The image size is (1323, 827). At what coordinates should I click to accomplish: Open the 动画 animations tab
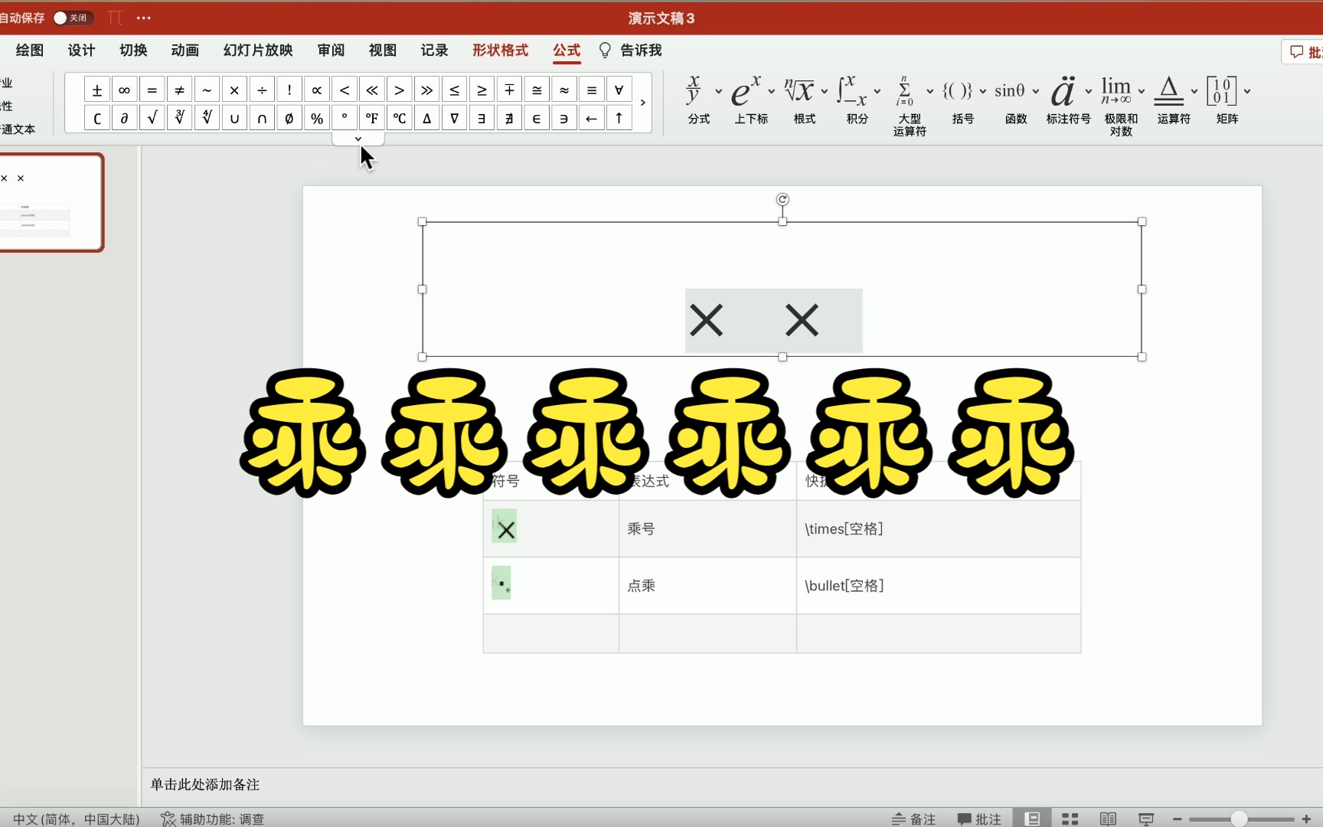click(185, 51)
